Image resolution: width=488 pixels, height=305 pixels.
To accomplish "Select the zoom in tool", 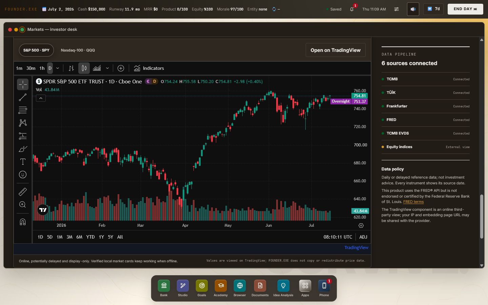I will coord(23,205).
